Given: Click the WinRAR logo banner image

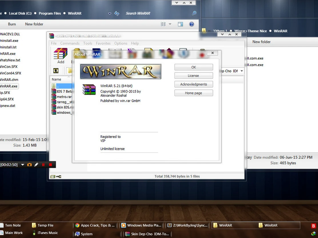Looking at the screenshot, I should pos(121,71).
